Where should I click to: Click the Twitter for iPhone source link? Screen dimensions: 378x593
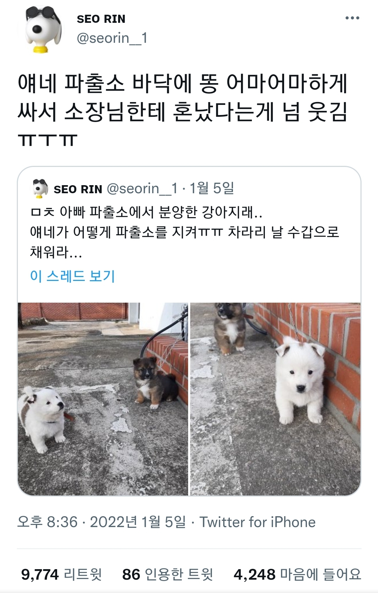257,522
